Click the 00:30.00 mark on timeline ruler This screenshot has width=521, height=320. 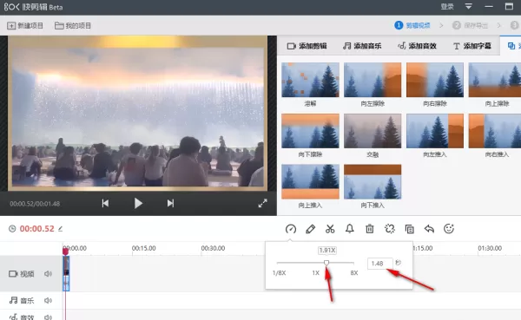coord(213,248)
